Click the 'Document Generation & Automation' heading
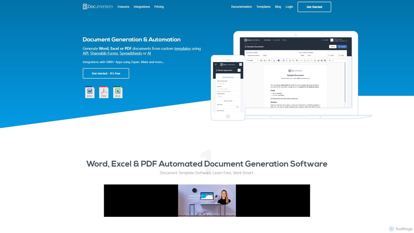This screenshot has width=414, height=233. point(132,39)
